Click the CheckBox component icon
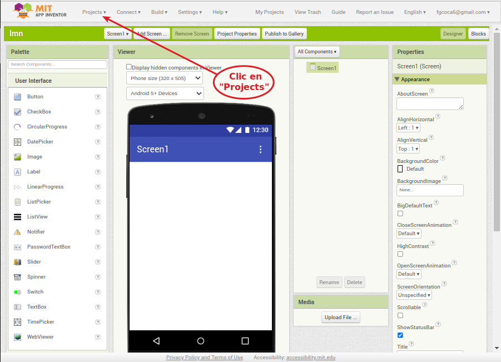This screenshot has width=501, height=362. click(x=18, y=112)
